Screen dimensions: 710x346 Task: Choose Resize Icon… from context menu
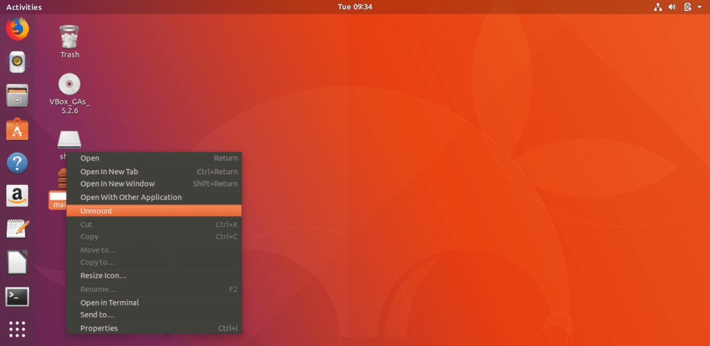pos(154,276)
